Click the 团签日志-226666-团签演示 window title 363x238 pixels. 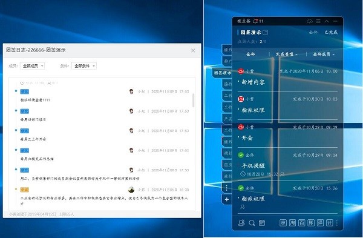pyautogui.click(x=36, y=50)
